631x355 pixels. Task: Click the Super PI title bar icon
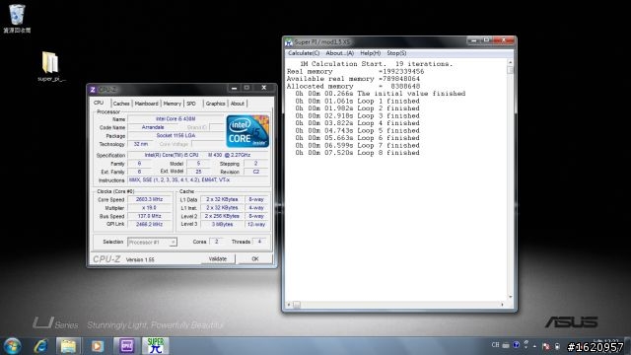point(288,42)
